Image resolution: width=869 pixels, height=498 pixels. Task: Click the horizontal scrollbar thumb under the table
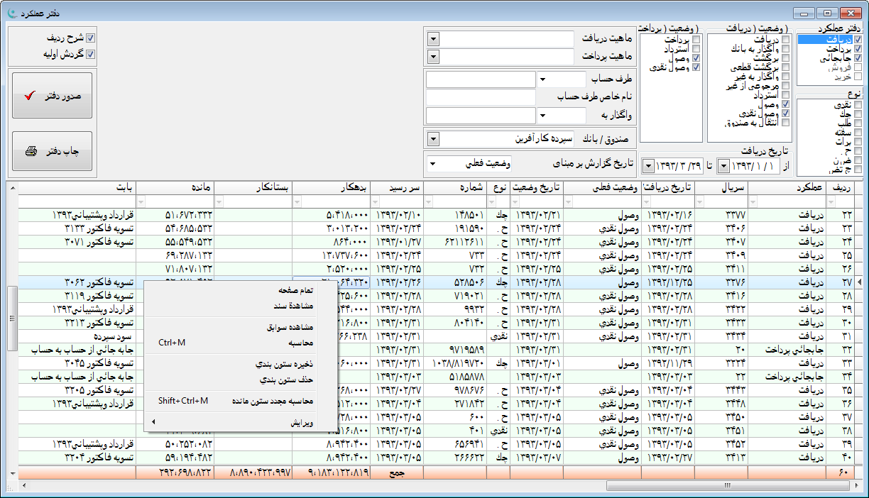tap(726, 486)
